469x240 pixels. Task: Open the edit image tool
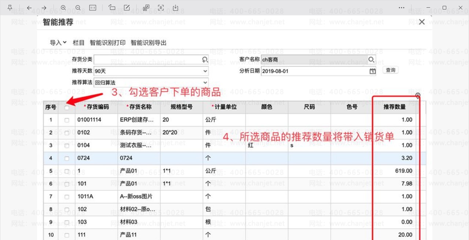pos(127,8)
